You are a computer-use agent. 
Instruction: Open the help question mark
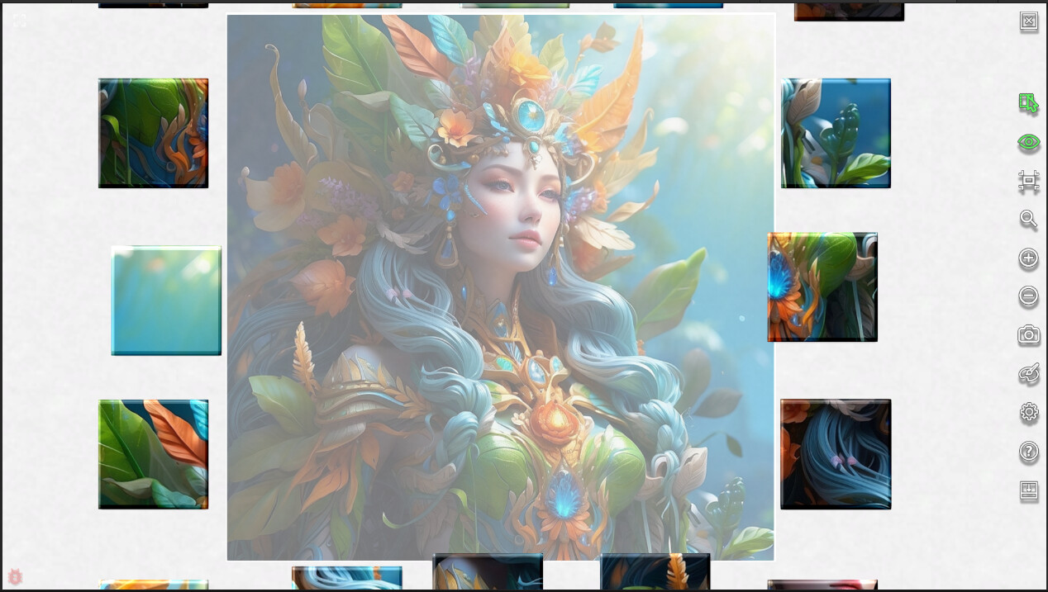(1029, 451)
